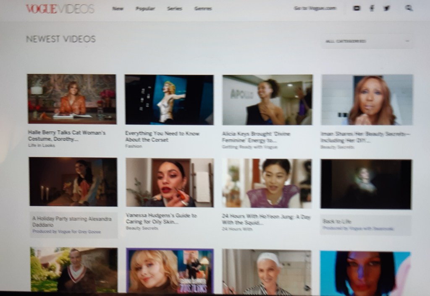Open 24 Hours With HoYeon Jung thumbnail

click(x=267, y=183)
